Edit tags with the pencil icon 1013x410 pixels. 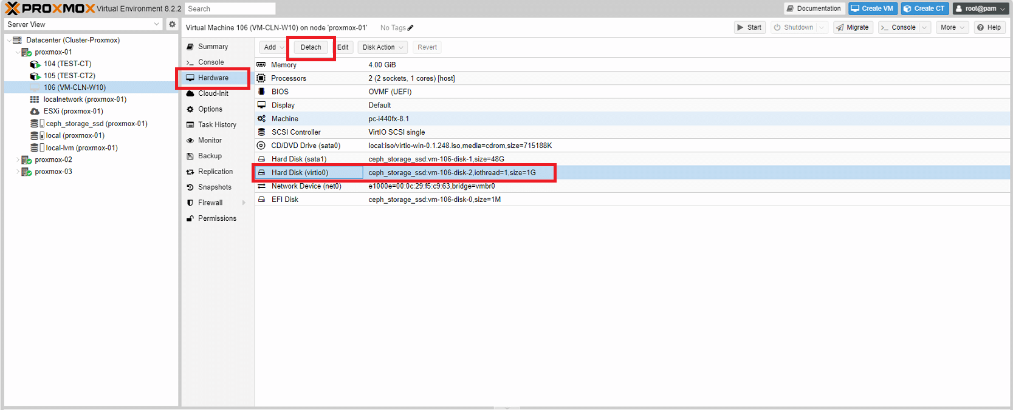pyautogui.click(x=410, y=28)
